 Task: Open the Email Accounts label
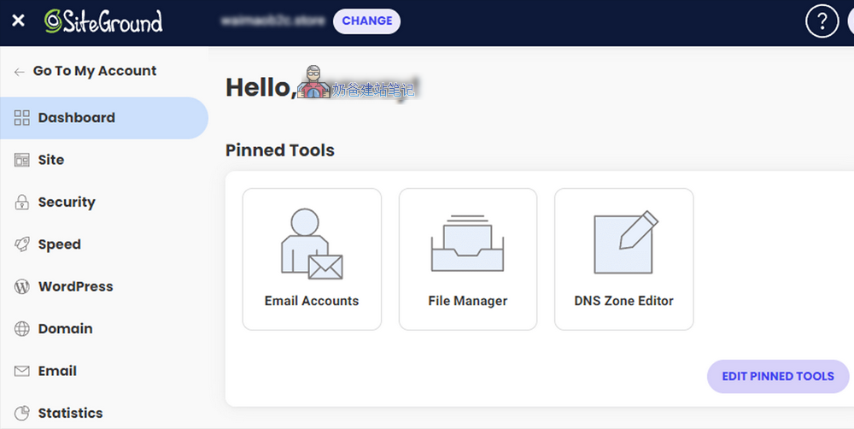coord(312,301)
